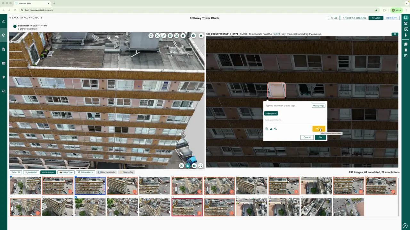This screenshot has width=410, height=230.
Task: Click Ok to save the annotation
Action: [320, 137]
